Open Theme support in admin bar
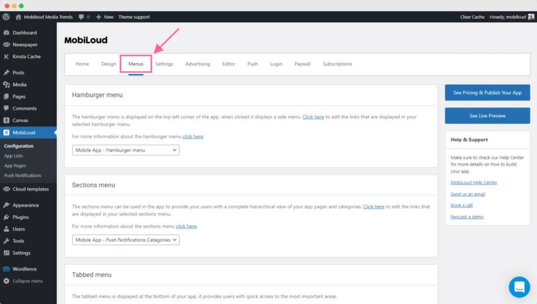This screenshot has width=537, height=304. pos(134,17)
